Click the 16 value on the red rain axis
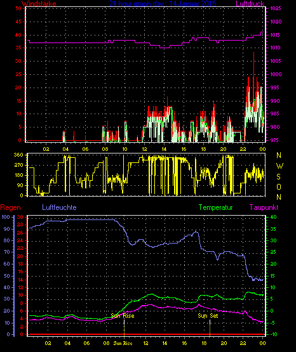Screen dimensions: 296x352 pyautogui.click(x=20, y=271)
